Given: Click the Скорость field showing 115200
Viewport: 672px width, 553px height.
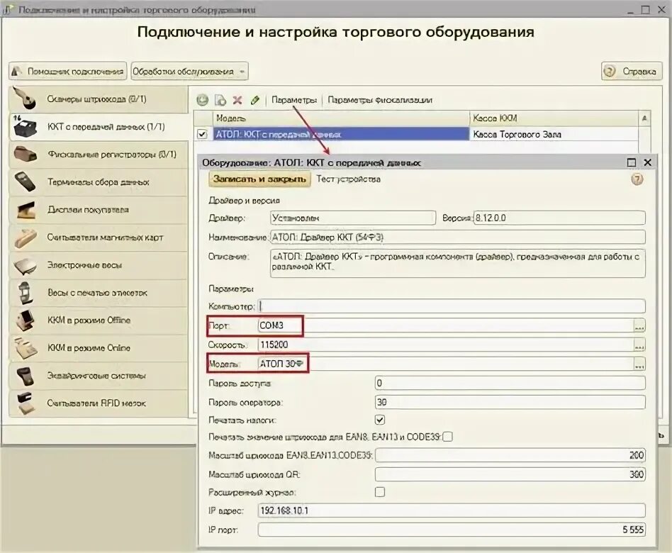Looking at the screenshot, I should [x=446, y=345].
